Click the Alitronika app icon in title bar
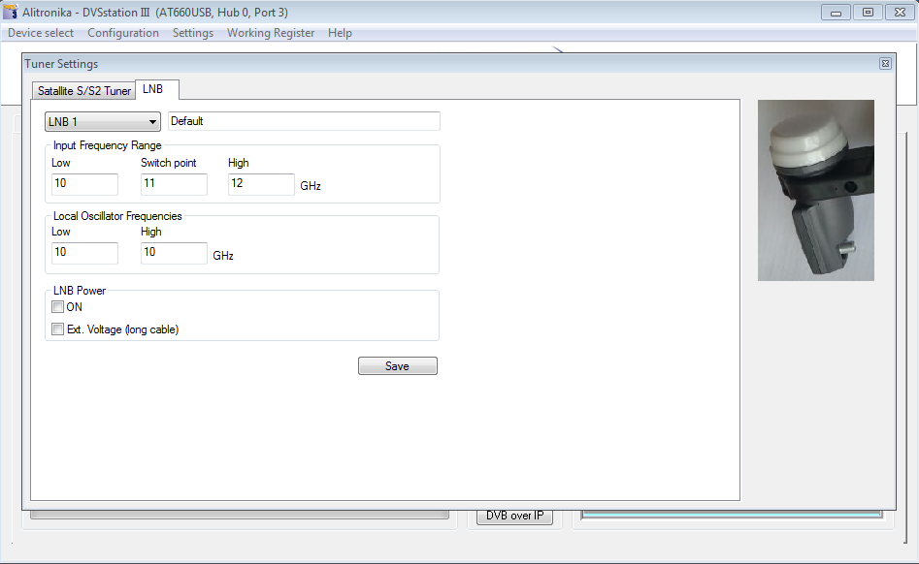This screenshot has width=919, height=564. tap(12, 13)
